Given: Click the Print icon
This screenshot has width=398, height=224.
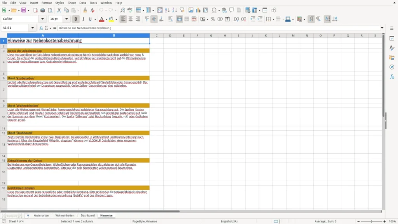Looking at the screenshot, I should coord(43,10).
